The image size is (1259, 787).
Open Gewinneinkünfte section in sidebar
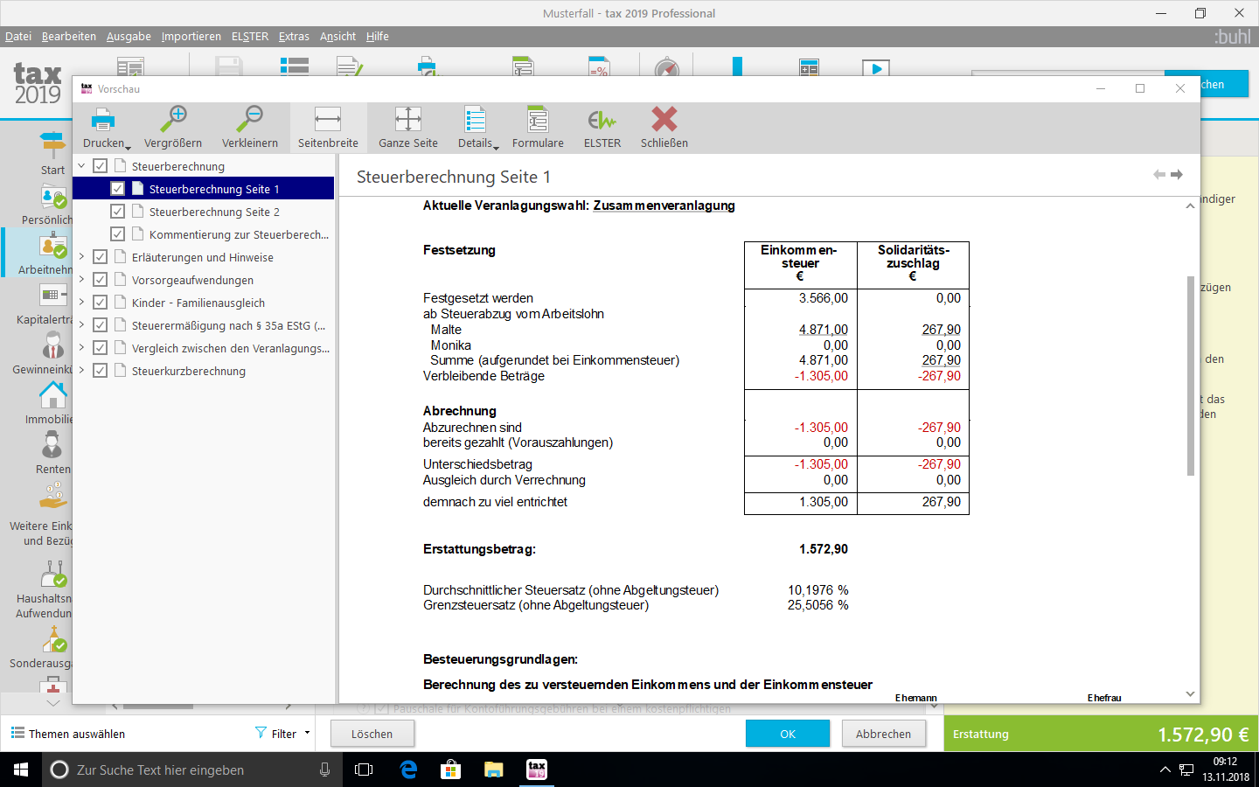(x=44, y=353)
